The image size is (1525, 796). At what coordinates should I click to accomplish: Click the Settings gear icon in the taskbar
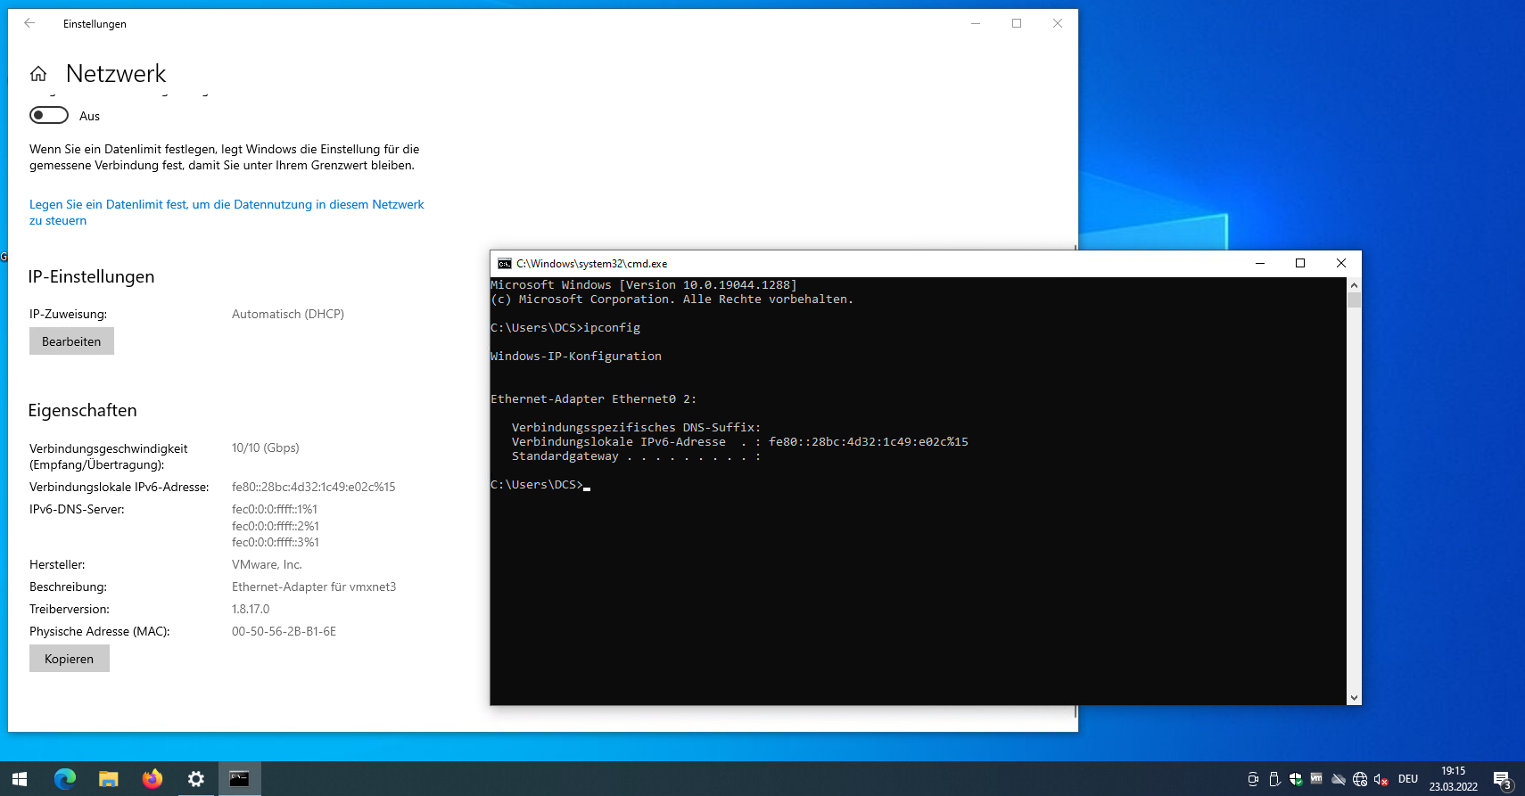click(196, 778)
